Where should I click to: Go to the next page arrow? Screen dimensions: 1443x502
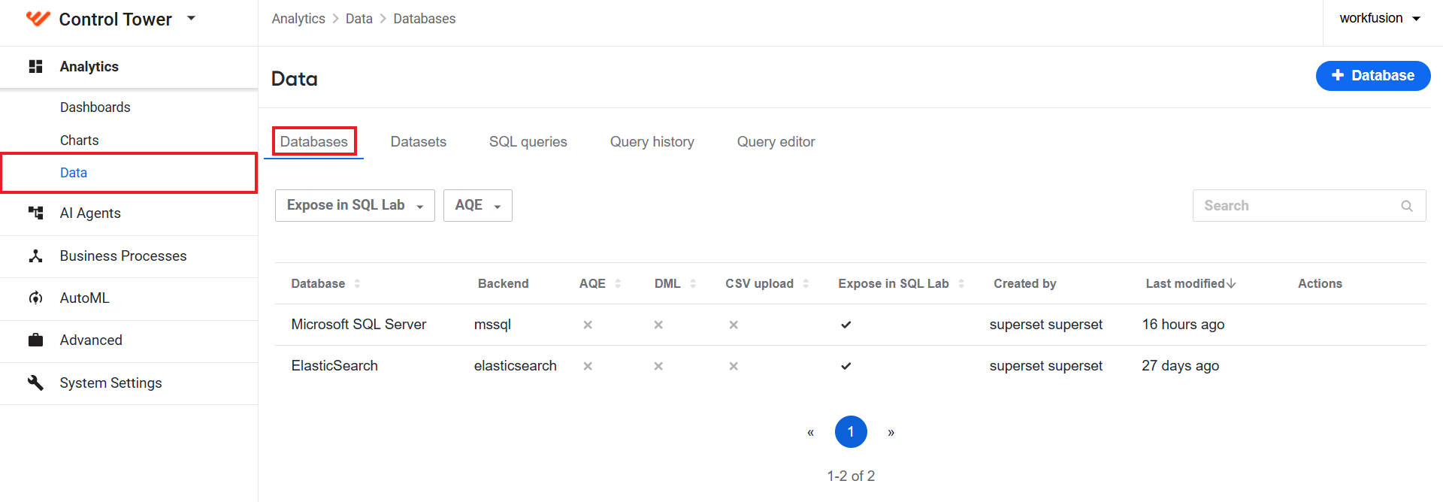[891, 432]
